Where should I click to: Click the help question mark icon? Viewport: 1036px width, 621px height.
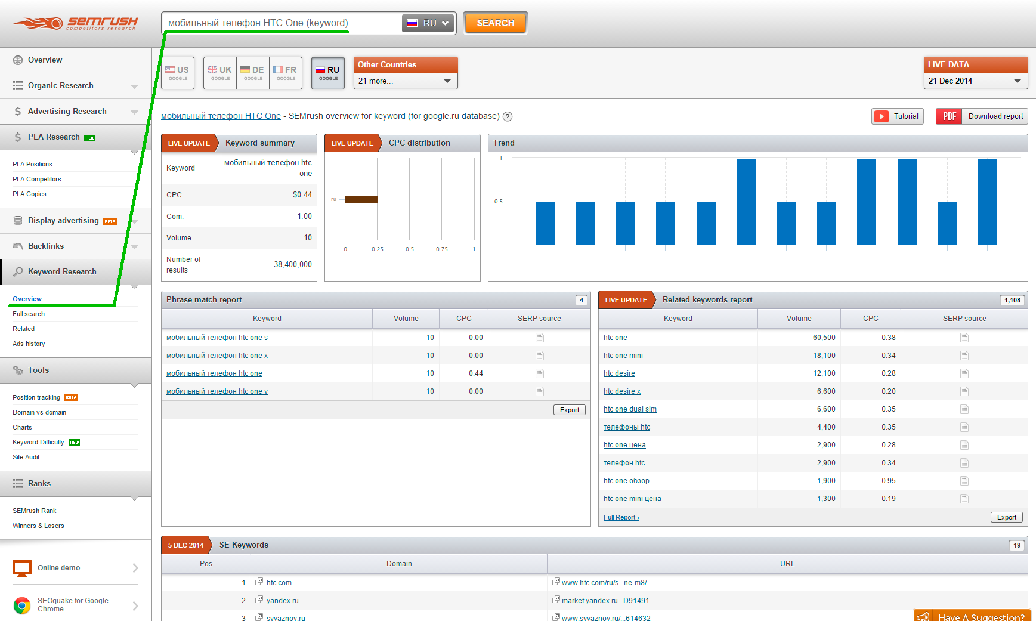(508, 116)
